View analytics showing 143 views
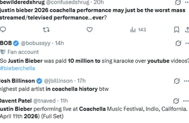 coord(138,29)
